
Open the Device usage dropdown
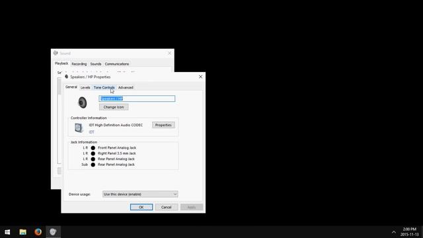point(140,194)
